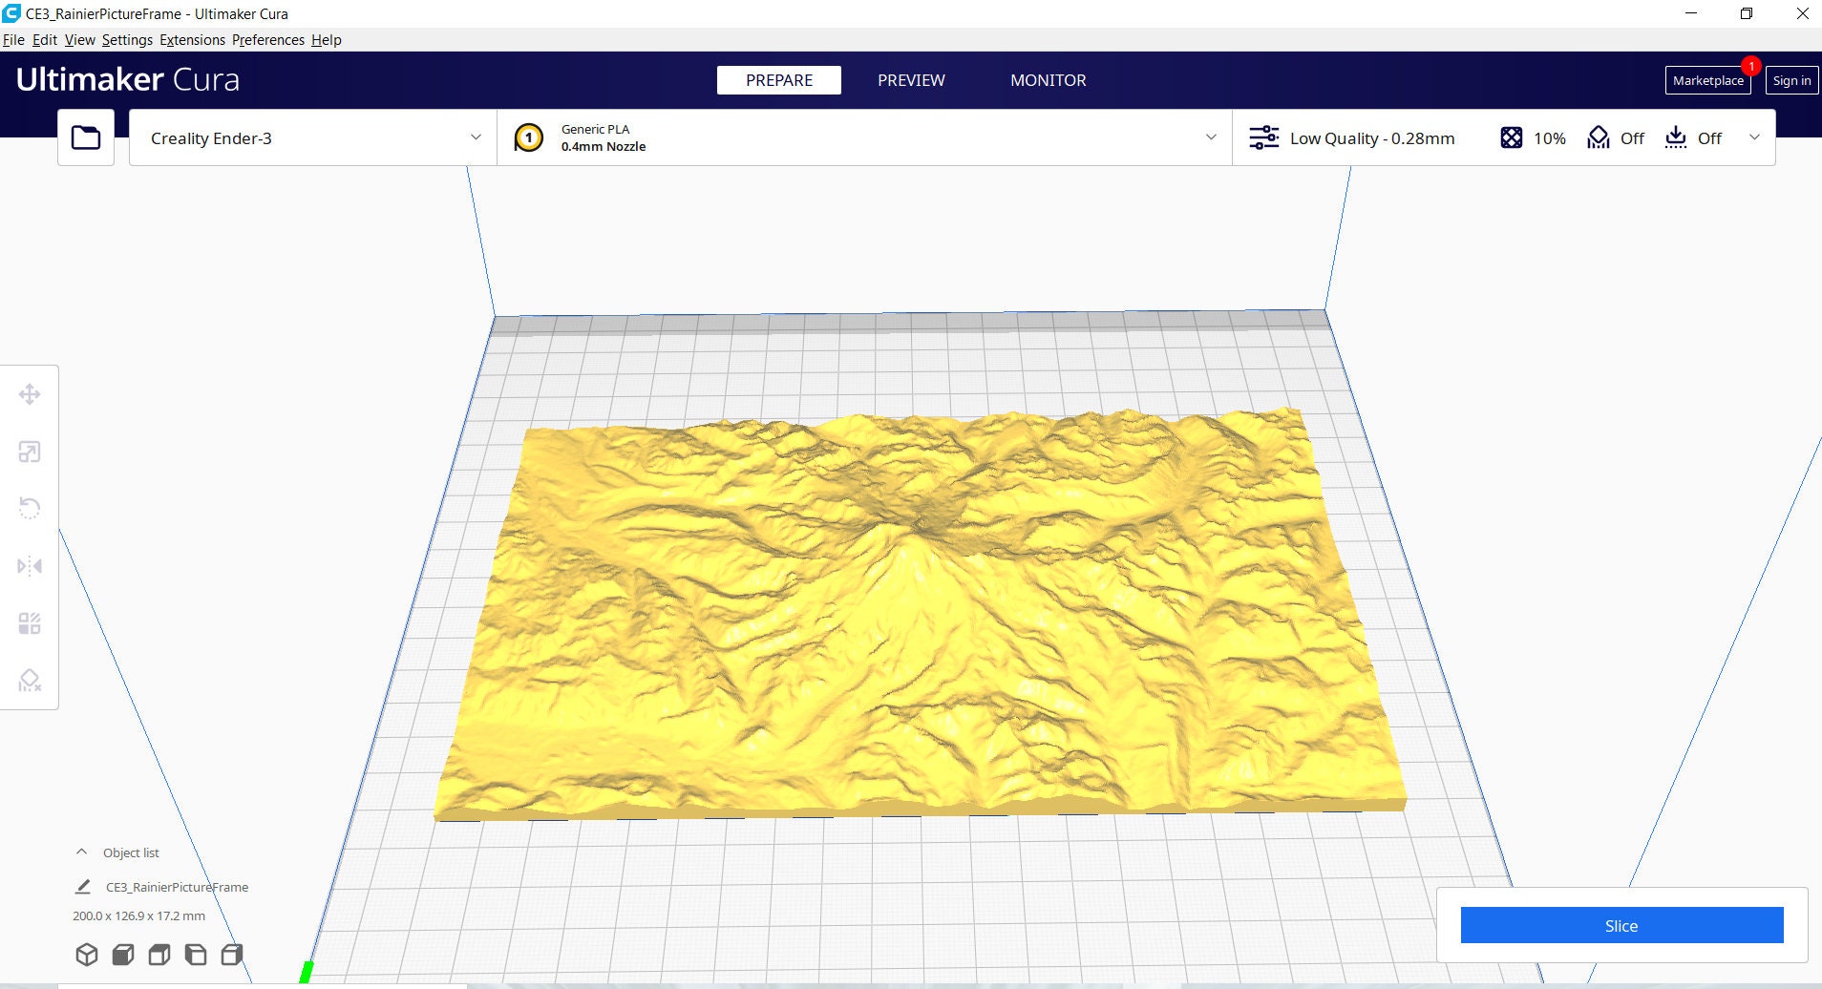The image size is (1822, 989).
Task: Switch to the front view
Action: tap(122, 954)
